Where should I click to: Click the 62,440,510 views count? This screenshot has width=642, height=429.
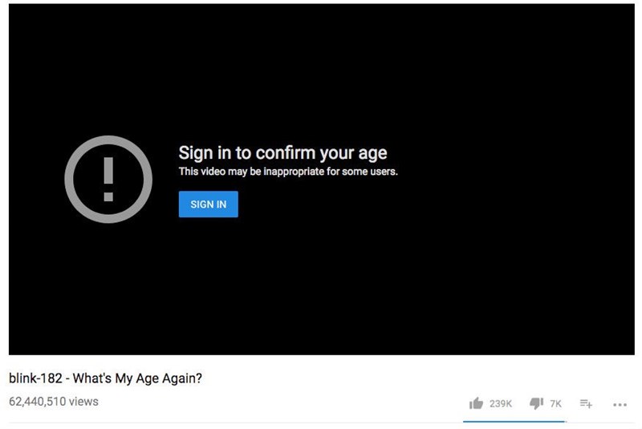click(x=54, y=402)
